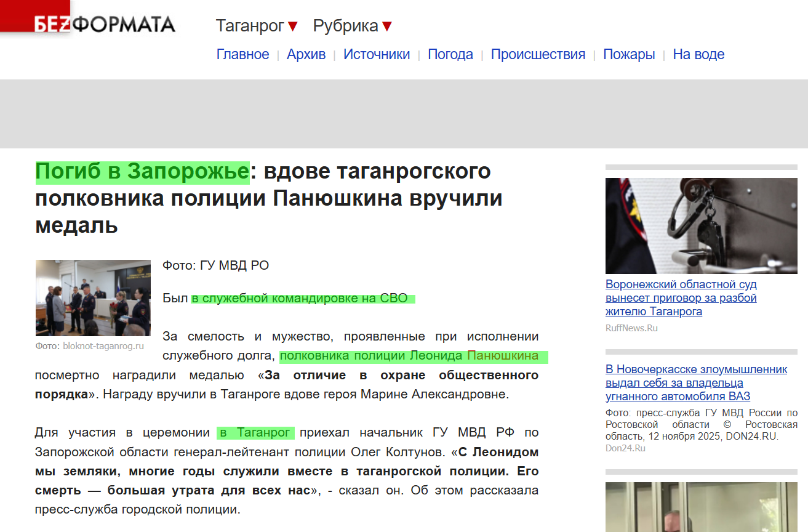Open the На воде section
This screenshot has height=532, width=808.
(x=699, y=54)
